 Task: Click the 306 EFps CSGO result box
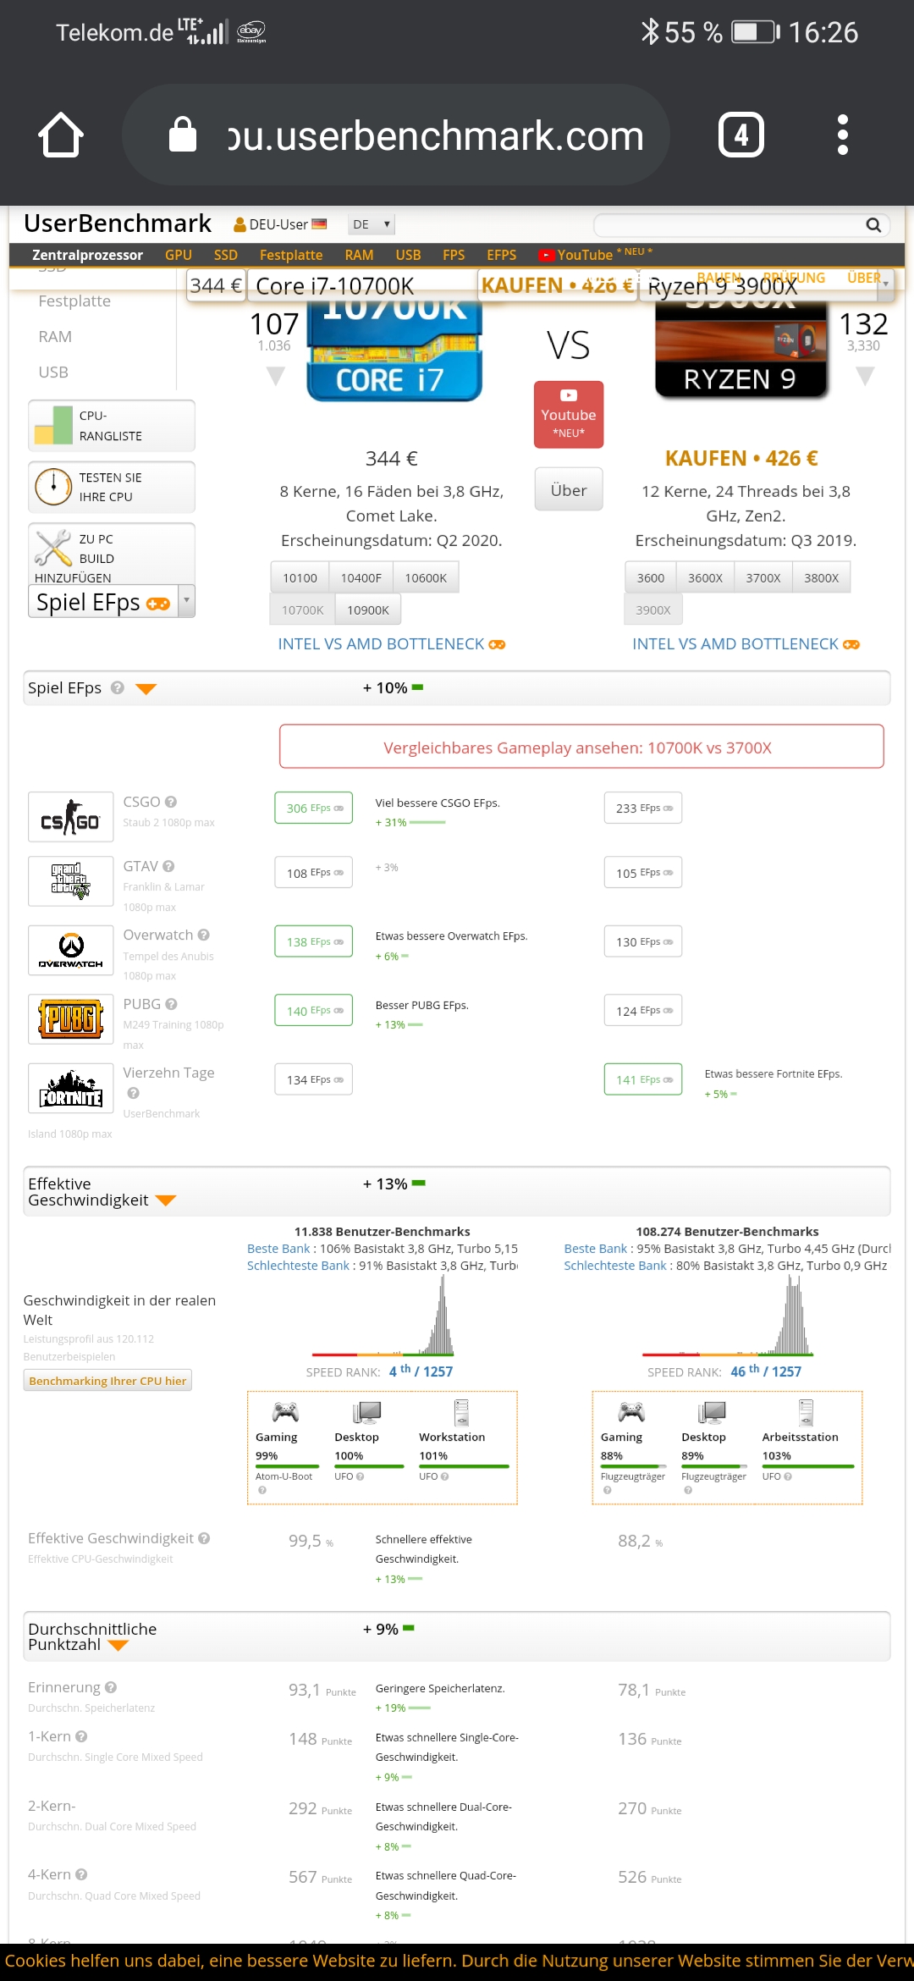point(313,808)
